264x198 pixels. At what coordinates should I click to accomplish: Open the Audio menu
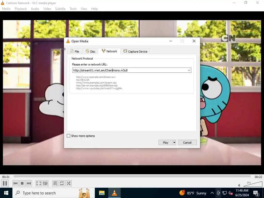pos(35,9)
